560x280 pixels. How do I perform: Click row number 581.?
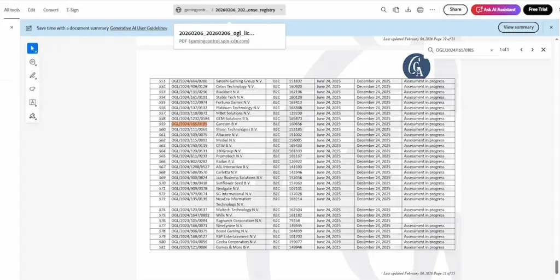(162, 247)
